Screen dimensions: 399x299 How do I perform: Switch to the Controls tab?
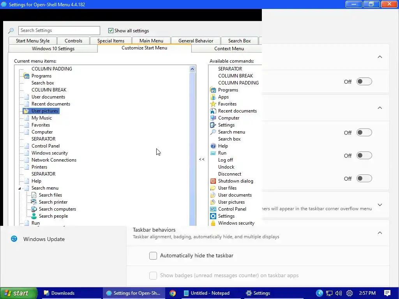[73, 40]
